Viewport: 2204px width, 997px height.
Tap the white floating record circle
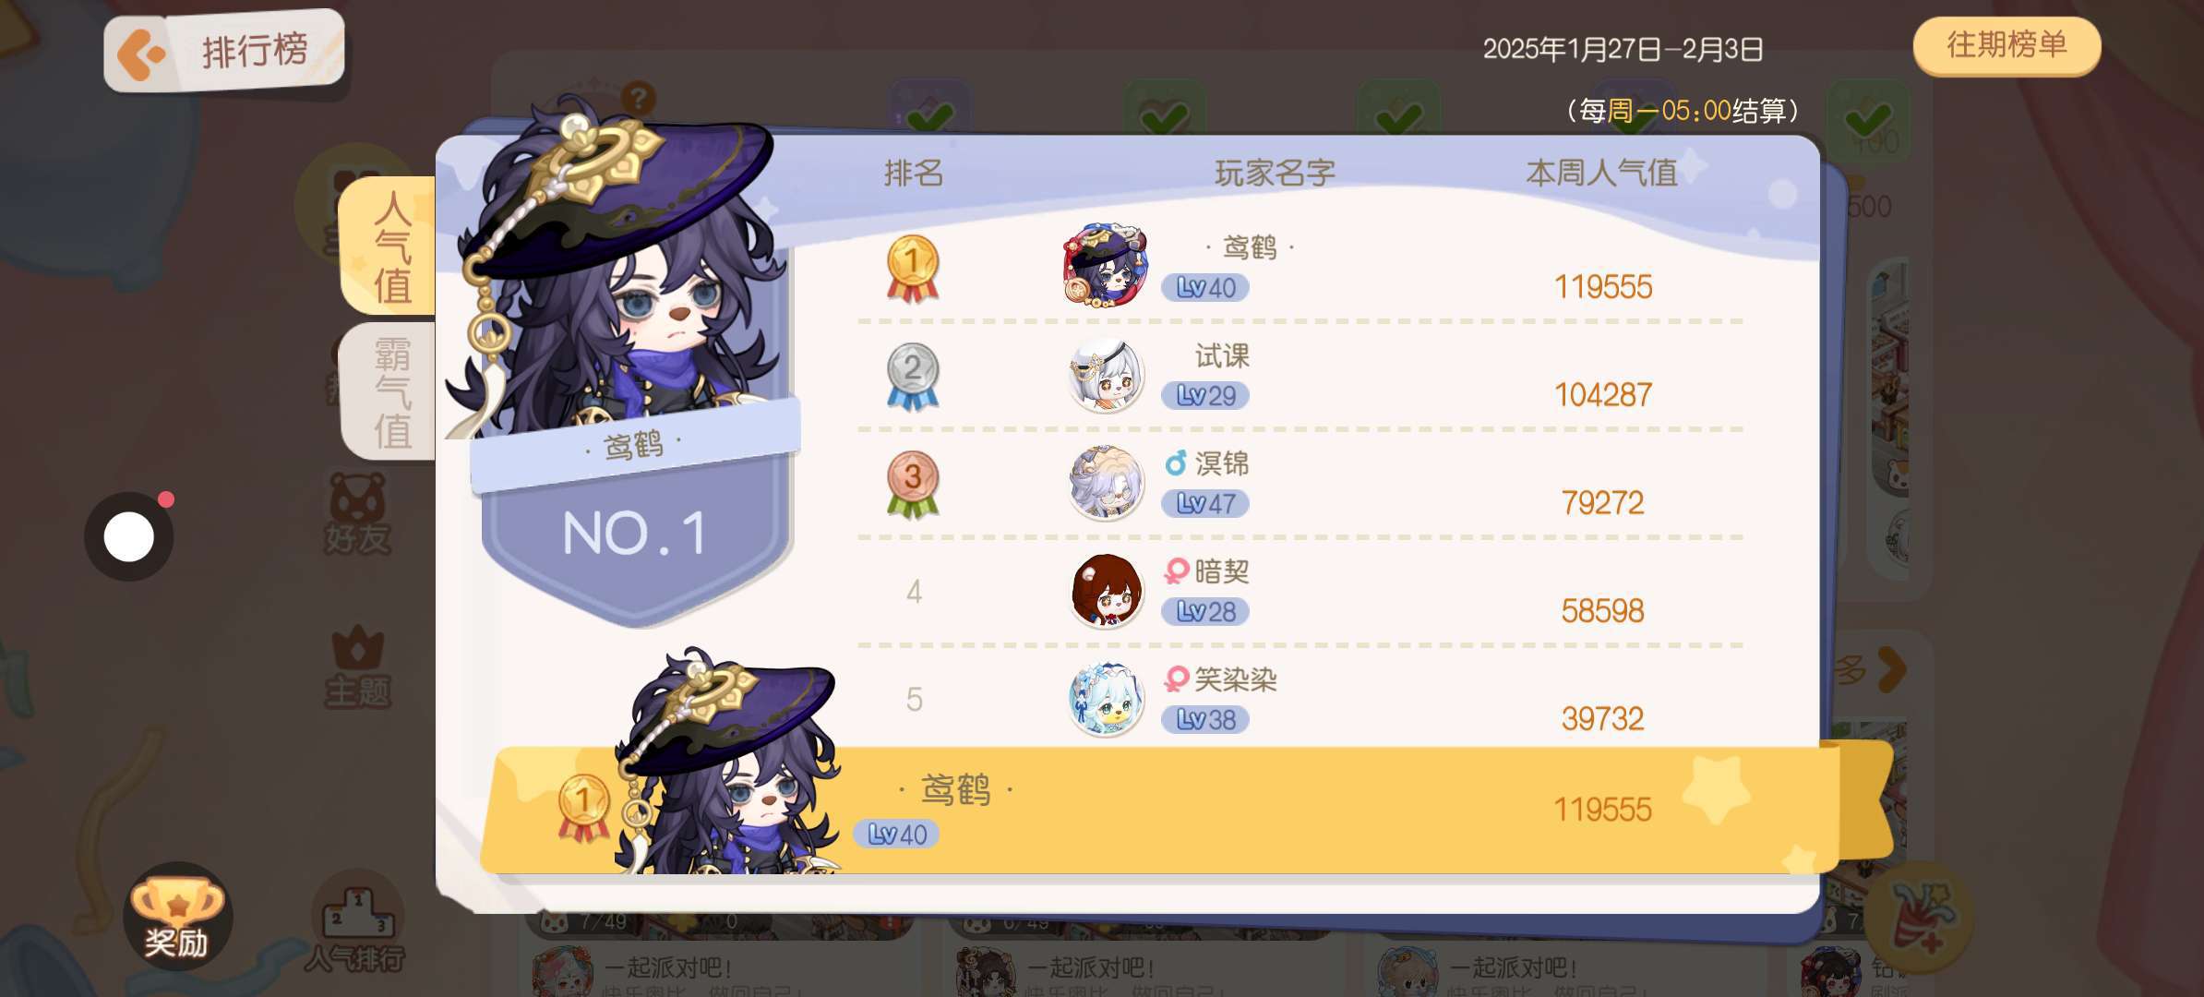tap(129, 536)
